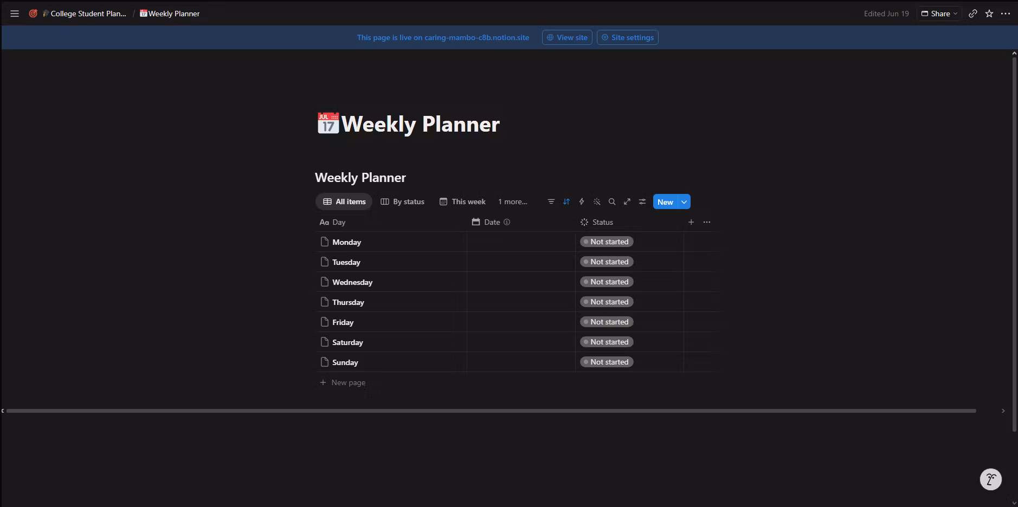Search the database with magnifier icon
Screen dimensions: 1018x507
(x=612, y=201)
